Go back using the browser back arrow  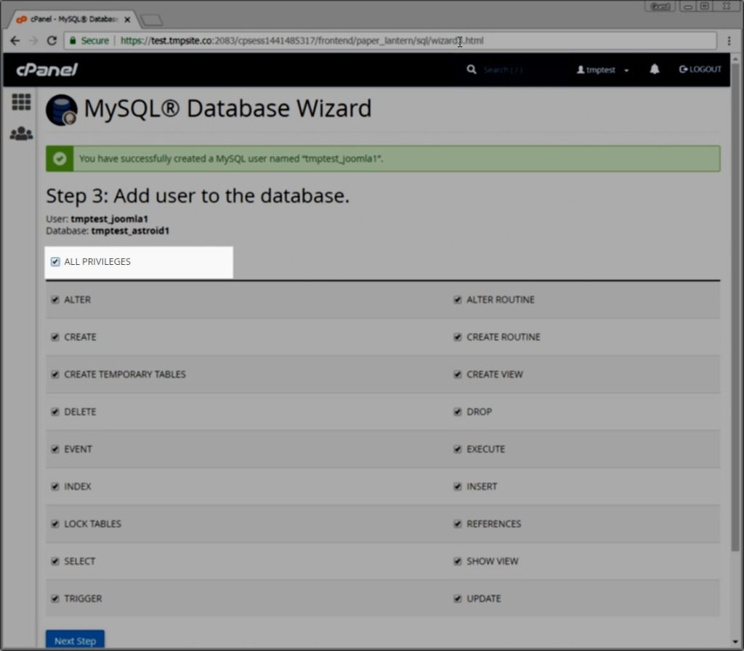pyautogui.click(x=15, y=41)
